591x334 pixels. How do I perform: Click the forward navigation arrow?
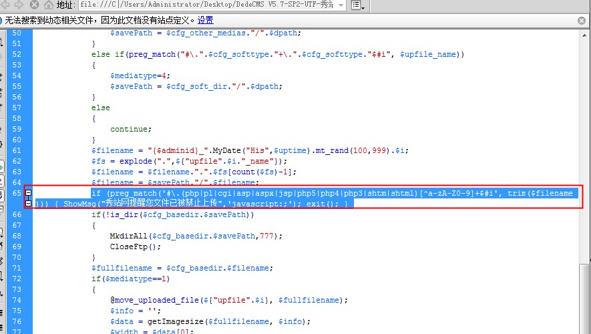(x=19, y=5)
